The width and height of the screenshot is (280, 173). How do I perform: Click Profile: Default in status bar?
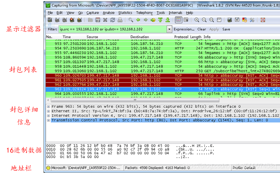244,168
